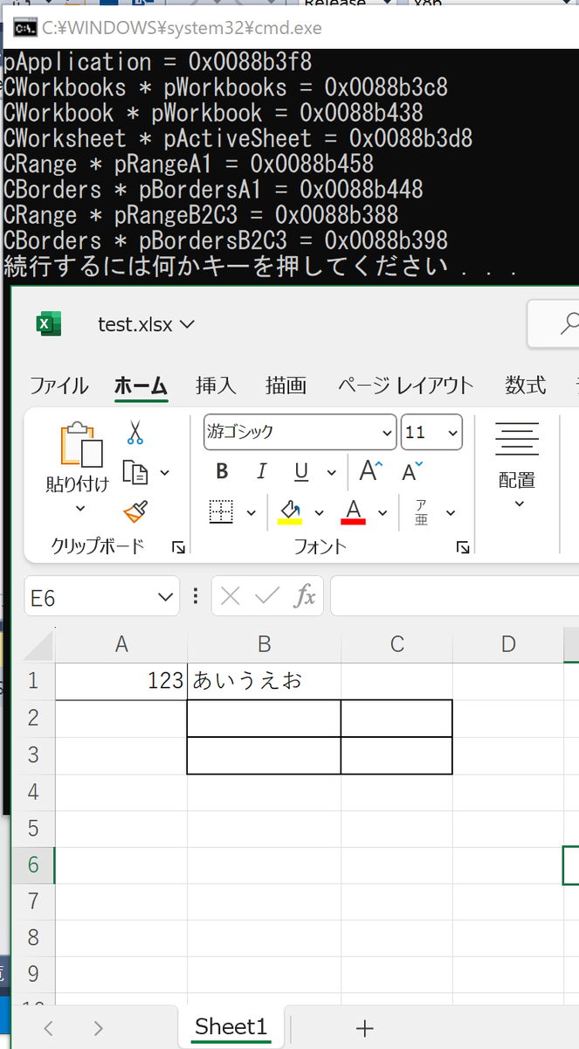This screenshot has height=1049, width=579.
Task: Click cell B1 containing あいうえお
Action: (x=264, y=681)
